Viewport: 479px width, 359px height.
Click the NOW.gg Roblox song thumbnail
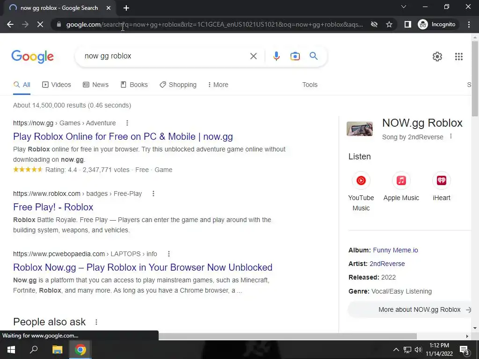[x=360, y=129]
